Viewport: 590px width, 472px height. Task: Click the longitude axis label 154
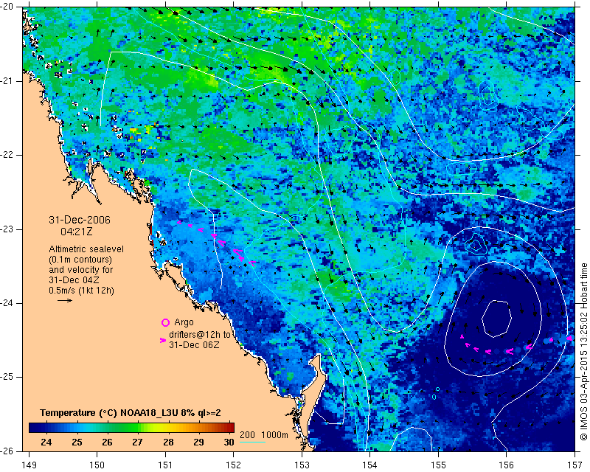[370, 465]
